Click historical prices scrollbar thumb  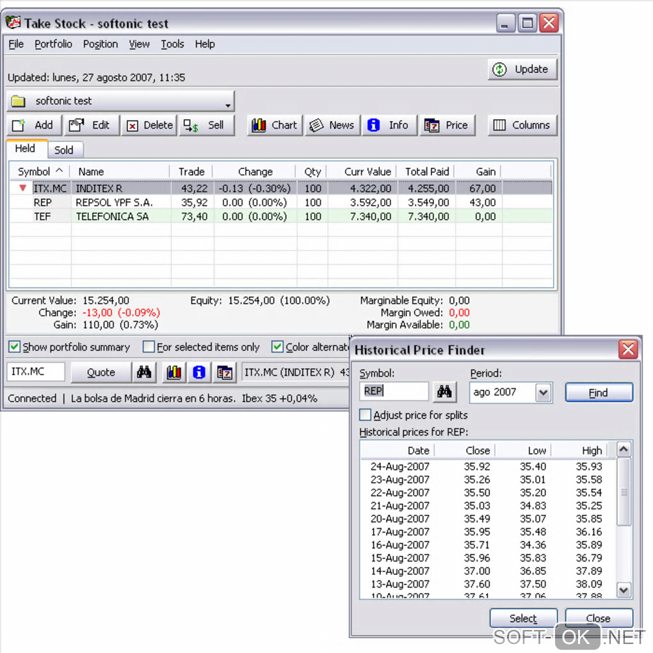click(x=624, y=492)
